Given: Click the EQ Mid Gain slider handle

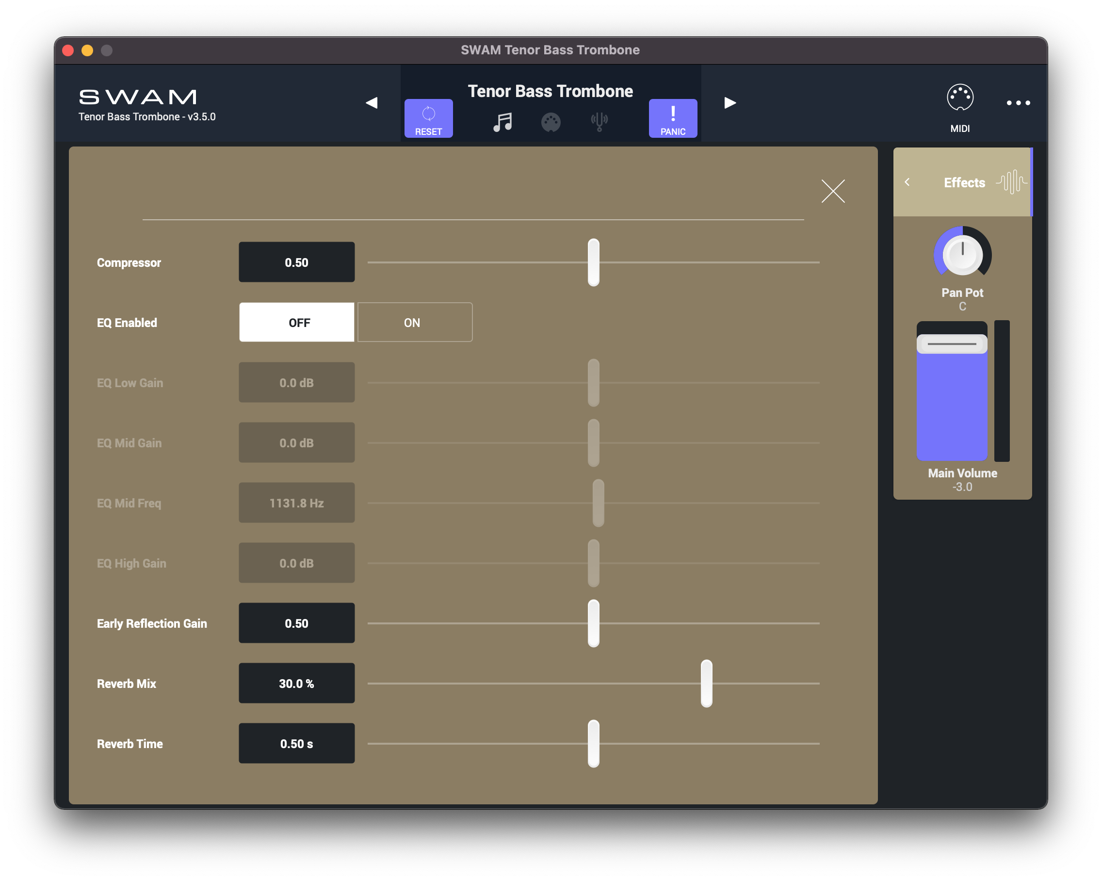Looking at the screenshot, I should pyautogui.click(x=593, y=443).
